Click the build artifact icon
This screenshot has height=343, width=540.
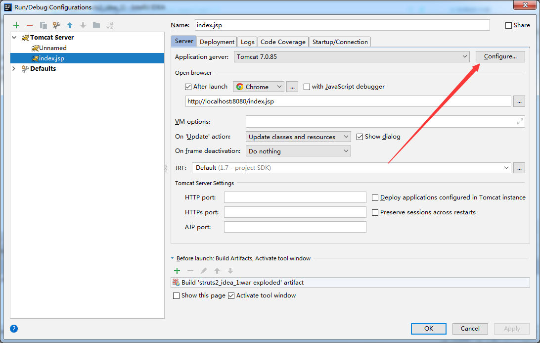(x=176, y=282)
